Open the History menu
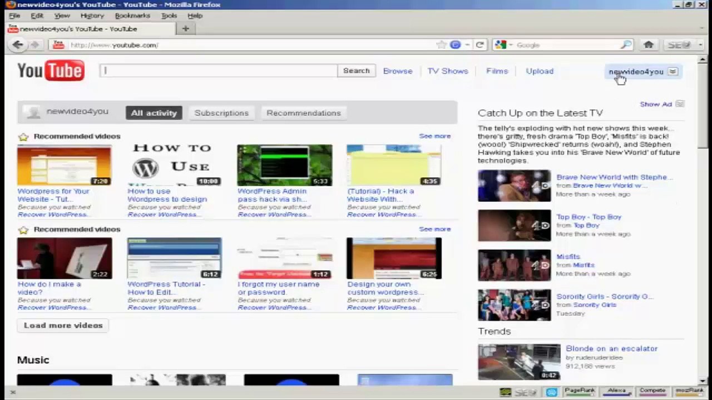Viewport: 712px width, 400px height. click(x=92, y=16)
